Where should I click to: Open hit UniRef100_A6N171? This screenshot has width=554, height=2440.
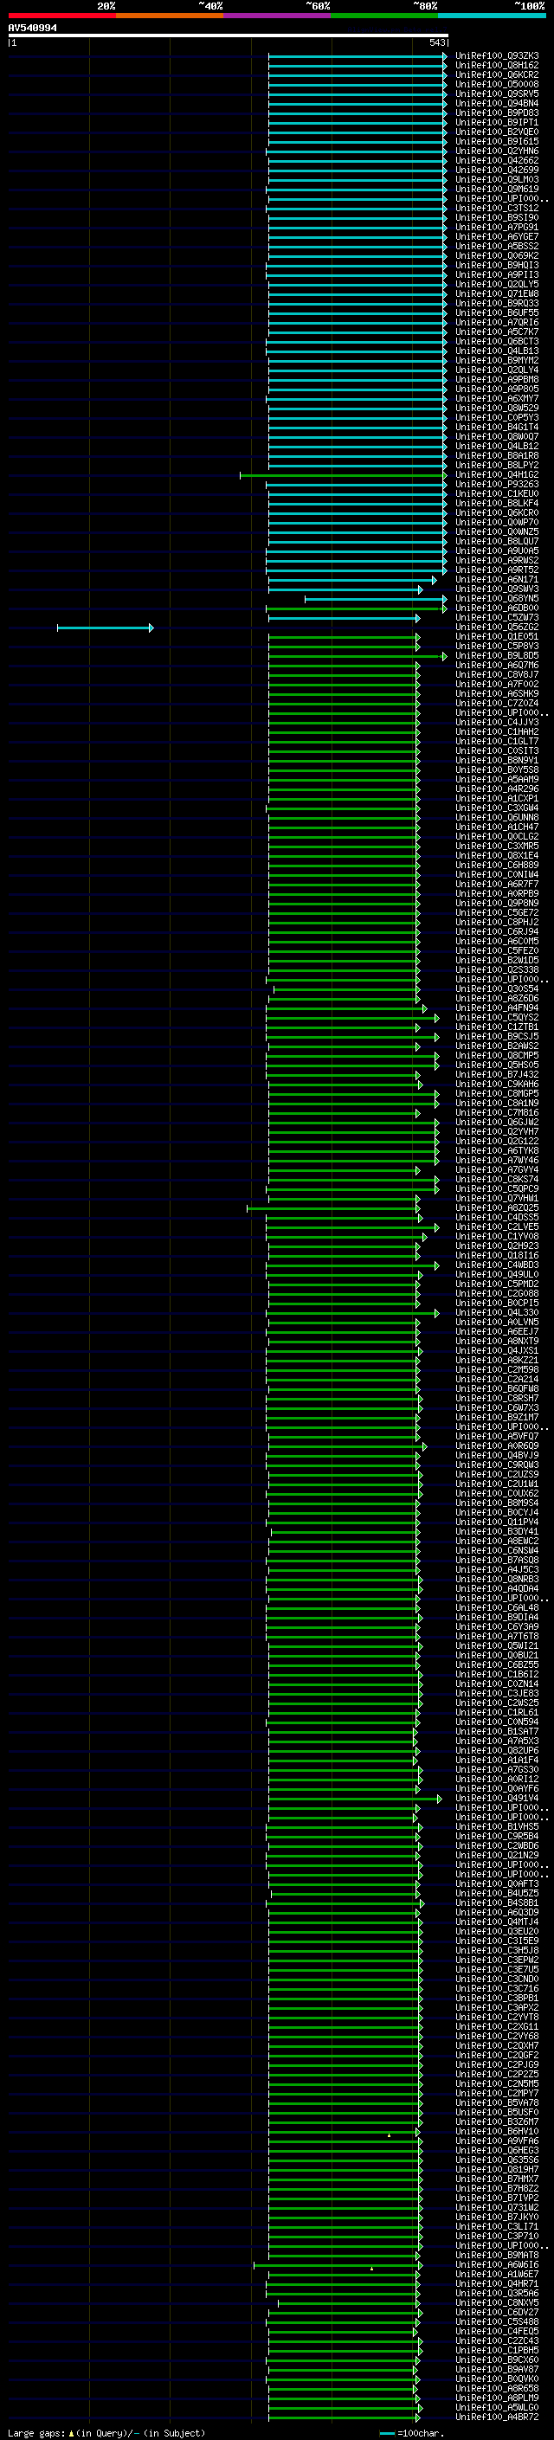[496, 580]
